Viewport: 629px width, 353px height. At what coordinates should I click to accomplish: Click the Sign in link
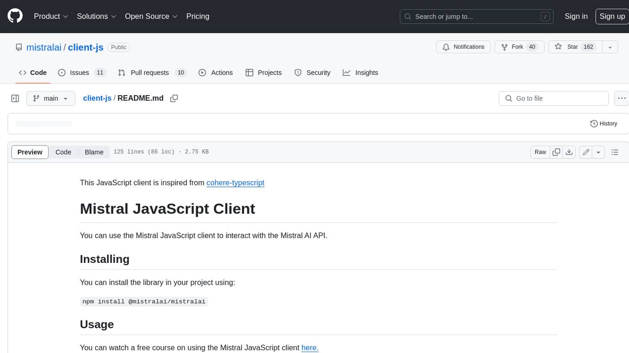pos(576,16)
